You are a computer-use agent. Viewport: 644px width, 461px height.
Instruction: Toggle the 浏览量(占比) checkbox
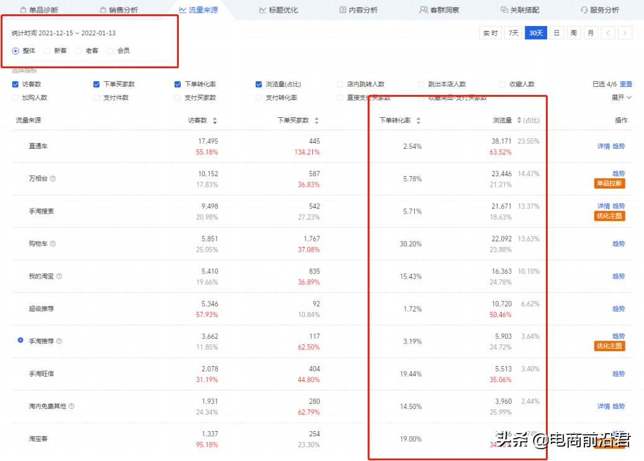pyautogui.click(x=259, y=84)
